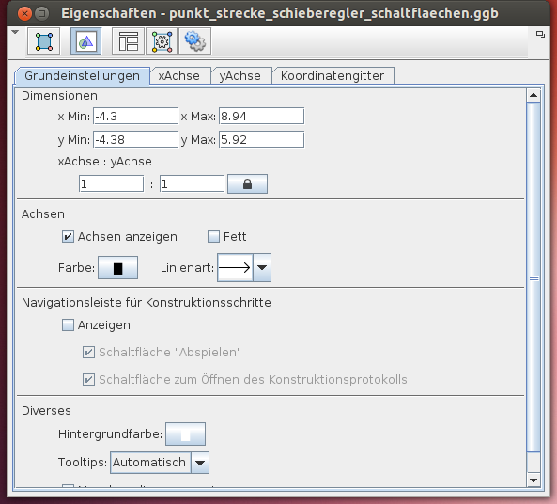
Task: Tick the Anzeigen navigation bar checkbox
Action: [x=68, y=324]
